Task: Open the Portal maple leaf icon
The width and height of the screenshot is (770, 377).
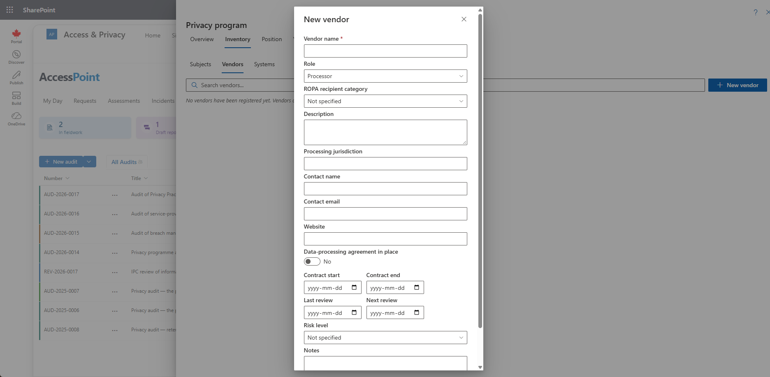Action: 16,36
